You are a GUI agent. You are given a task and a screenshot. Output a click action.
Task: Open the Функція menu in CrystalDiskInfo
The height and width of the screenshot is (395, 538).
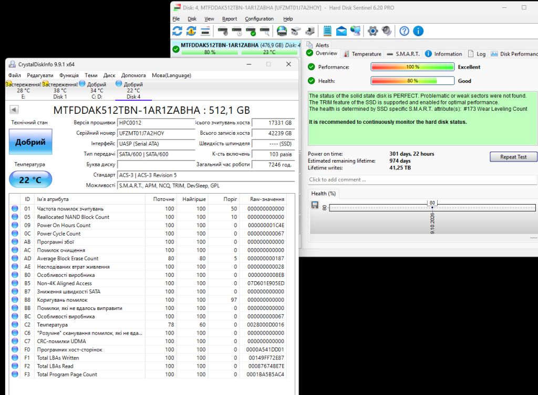tap(69, 76)
